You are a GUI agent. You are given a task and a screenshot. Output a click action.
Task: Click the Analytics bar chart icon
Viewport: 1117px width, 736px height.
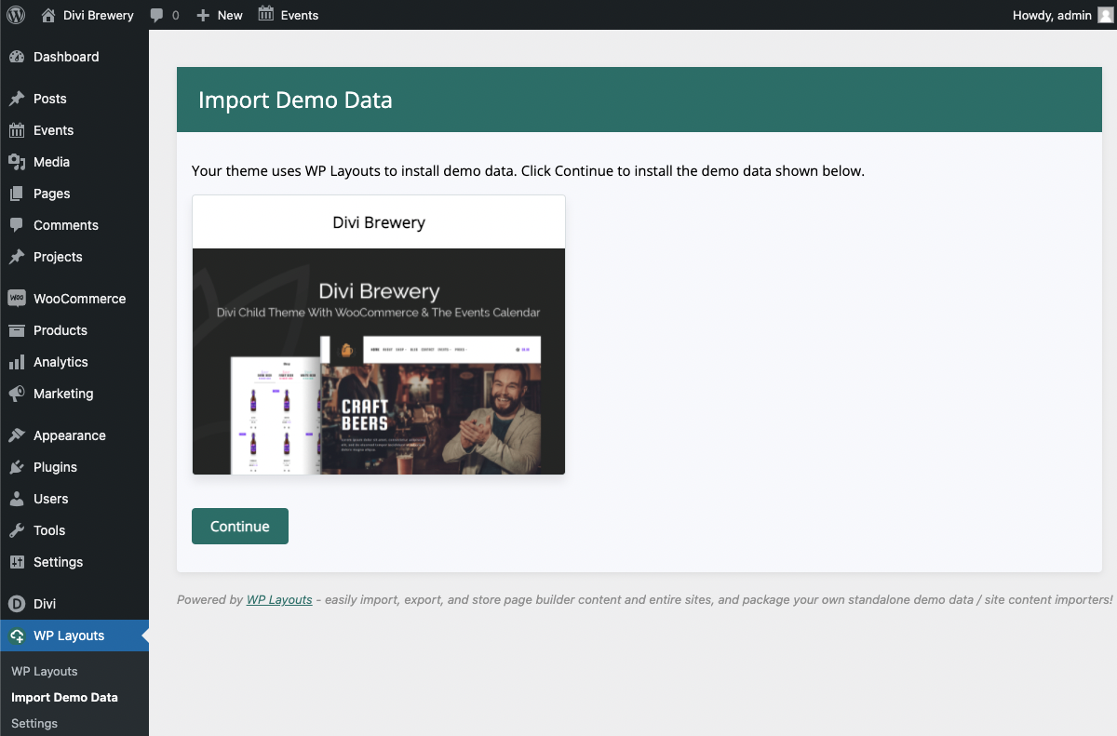(17, 362)
